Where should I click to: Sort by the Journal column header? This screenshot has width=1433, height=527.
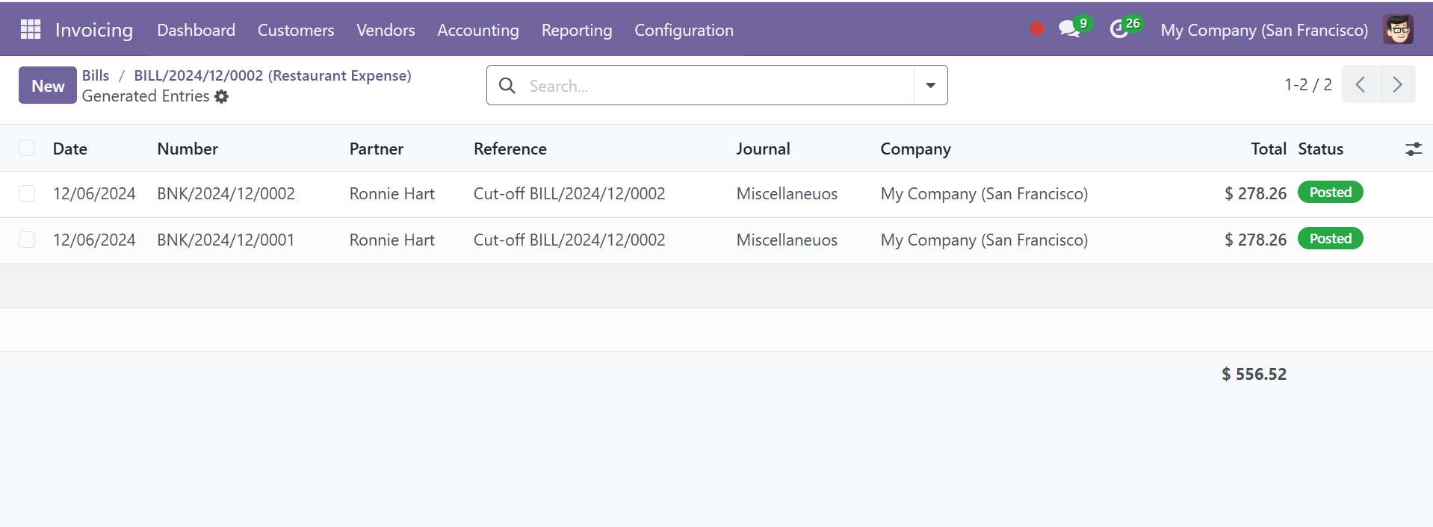point(763,149)
